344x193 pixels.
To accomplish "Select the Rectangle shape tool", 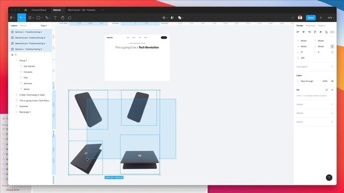I will [38, 18].
